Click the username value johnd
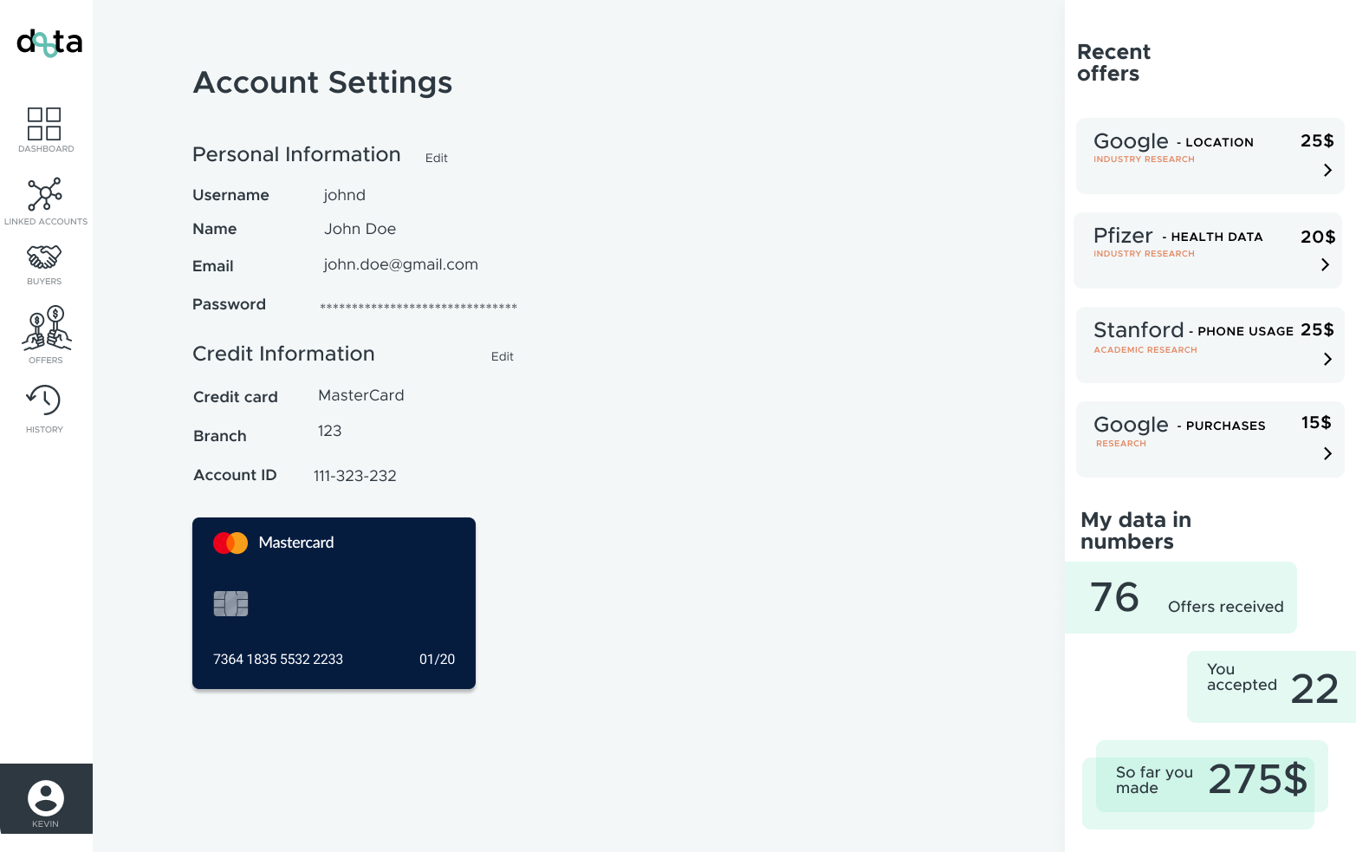The height and width of the screenshot is (852, 1356). 345,196
